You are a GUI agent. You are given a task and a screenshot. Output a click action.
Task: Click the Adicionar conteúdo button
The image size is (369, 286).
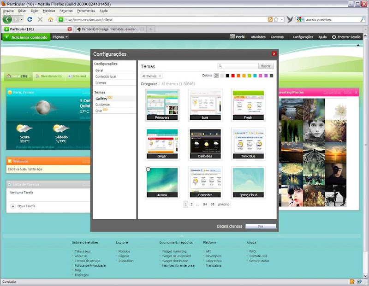[26, 37]
